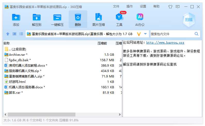Screen dimensions: 205x126
Task: Click the Archive.rar archive icon
Action: (x=6, y=54)
